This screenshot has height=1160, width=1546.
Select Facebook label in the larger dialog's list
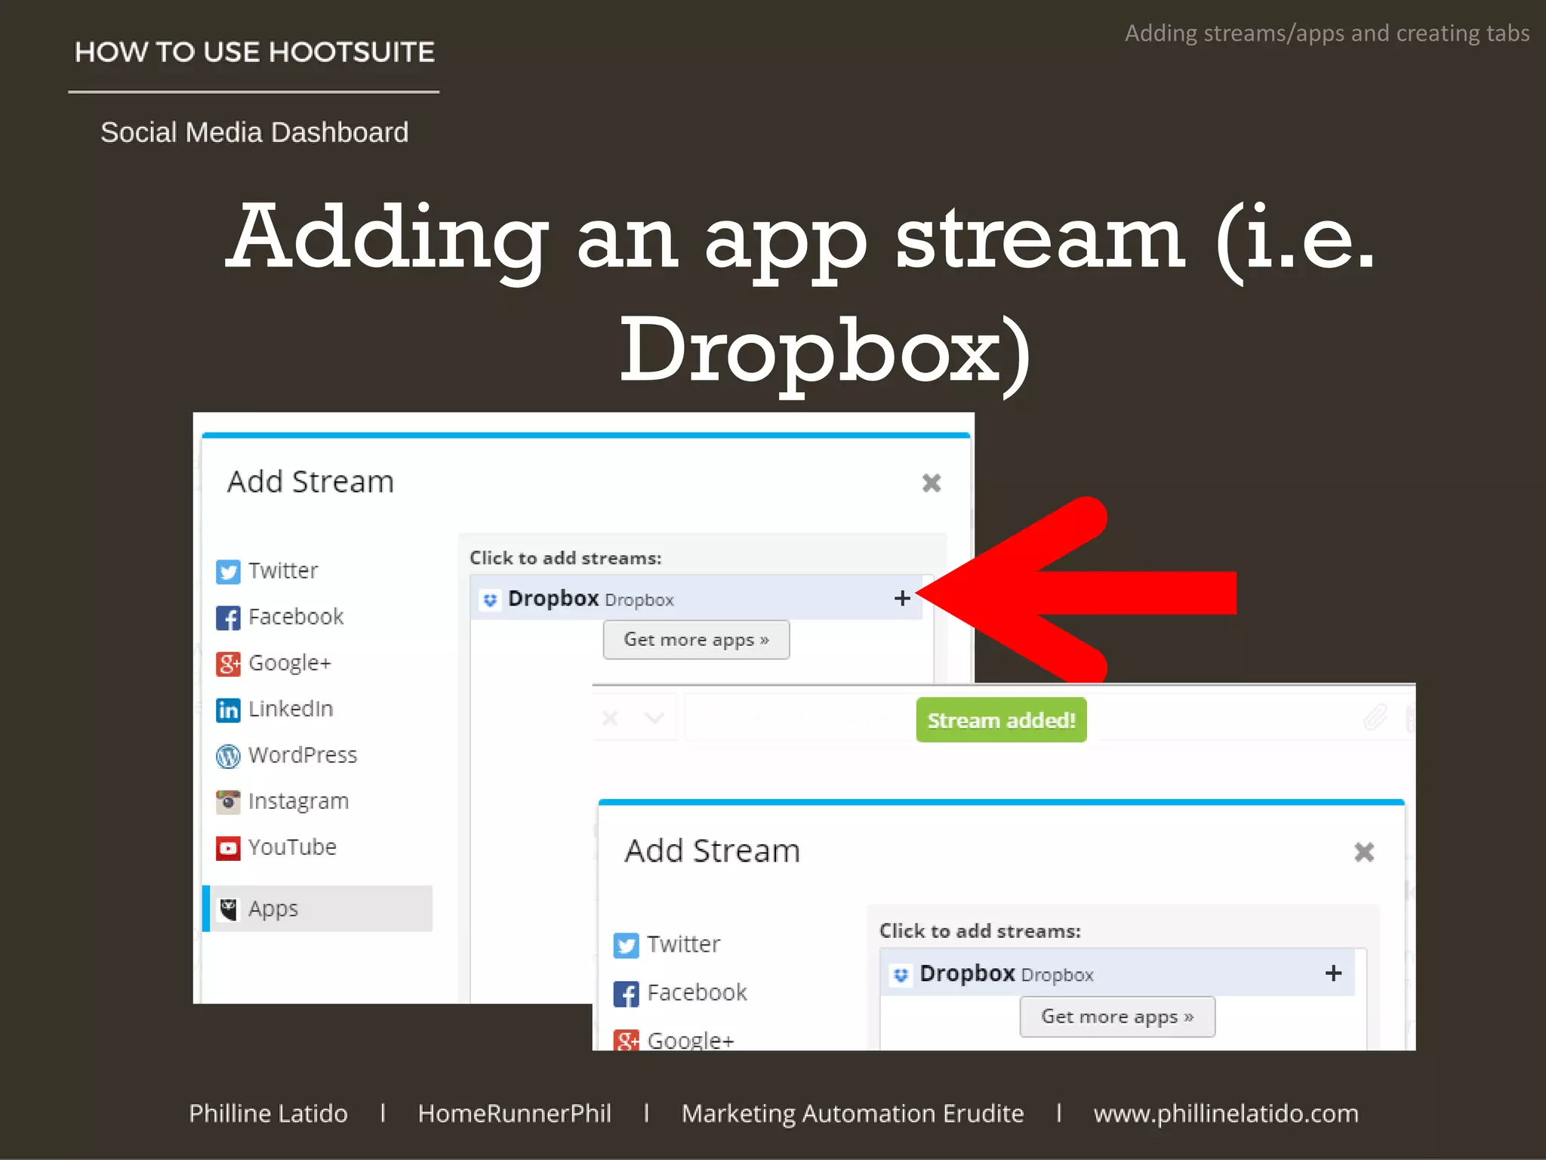(296, 616)
